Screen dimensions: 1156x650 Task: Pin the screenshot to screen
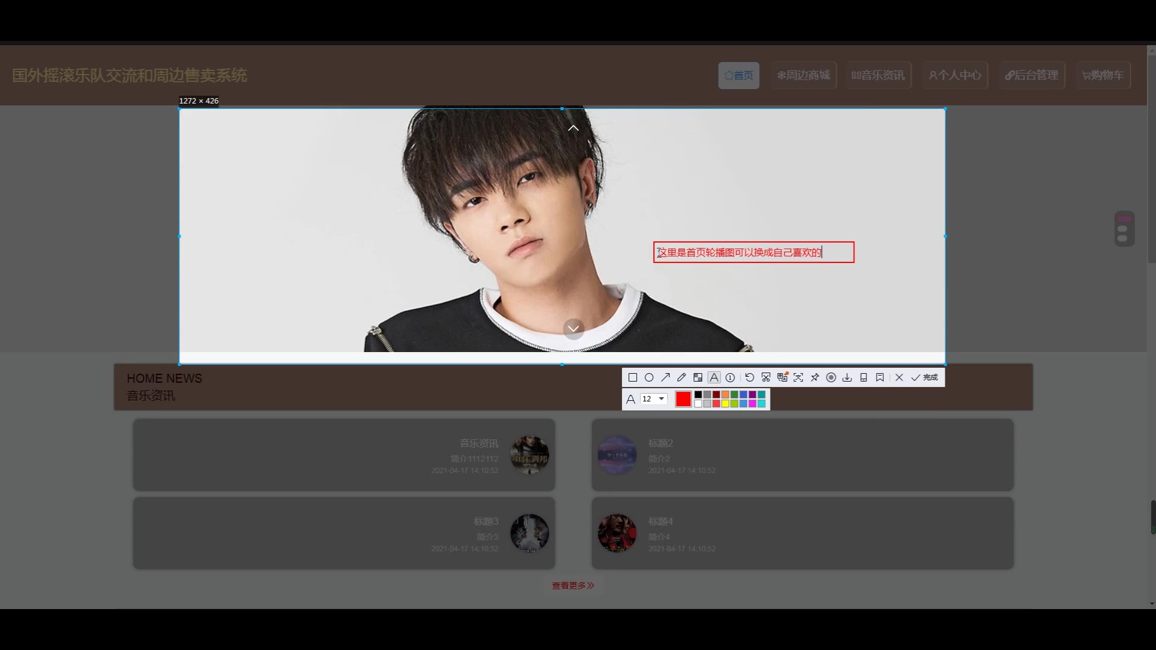(815, 377)
